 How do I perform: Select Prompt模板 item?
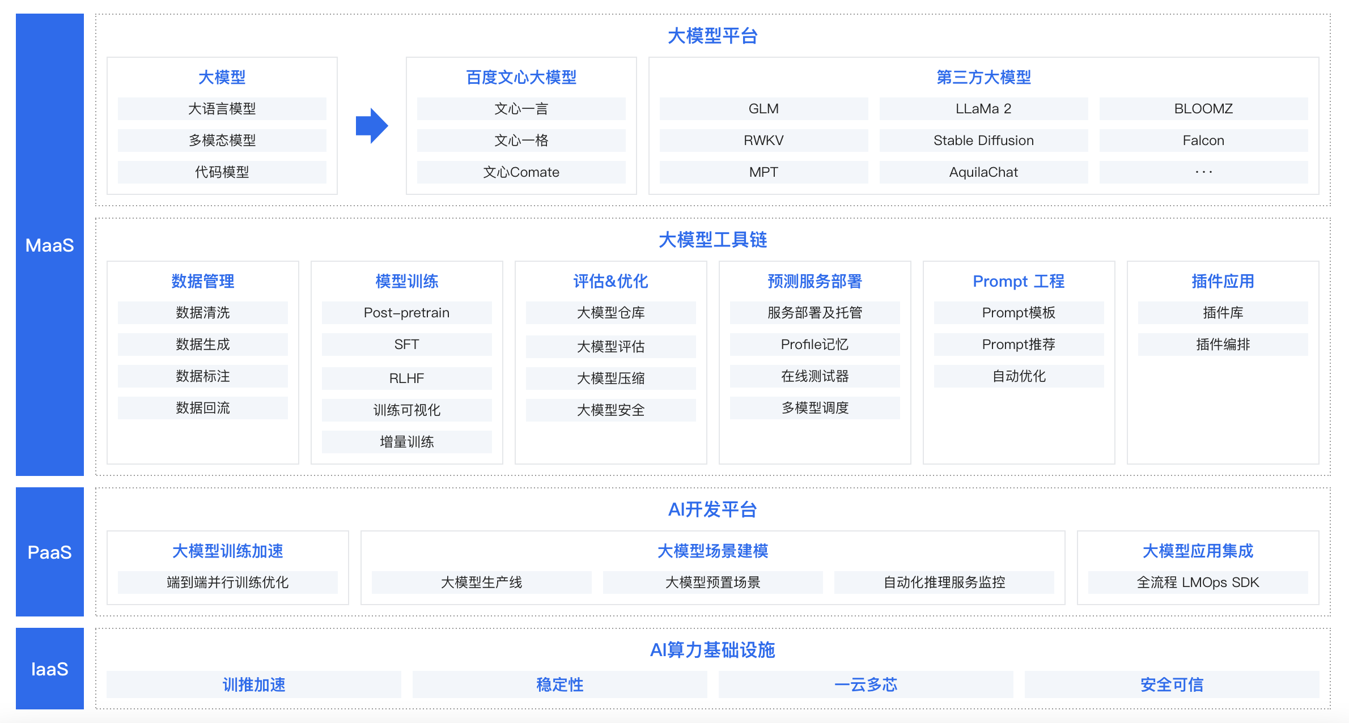point(1019,313)
